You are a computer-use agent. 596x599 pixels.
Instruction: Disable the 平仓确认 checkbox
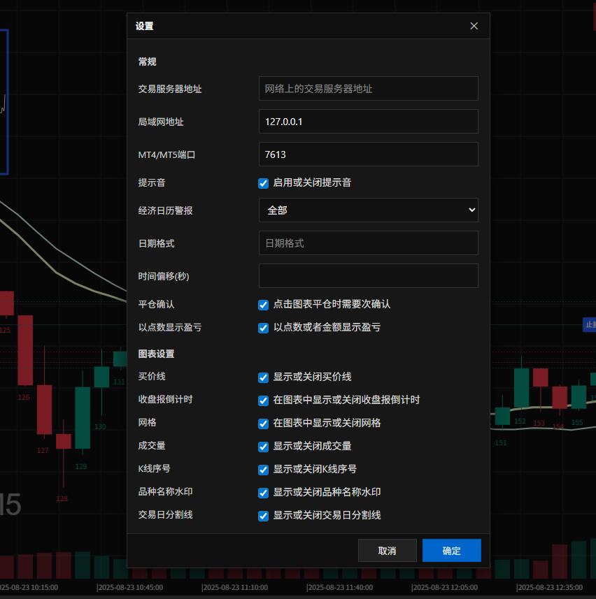click(264, 305)
